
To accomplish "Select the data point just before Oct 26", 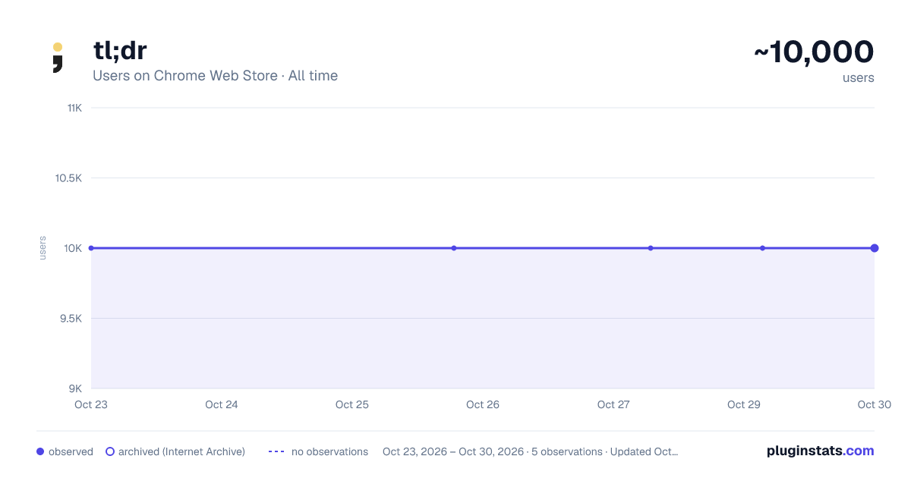I will point(454,248).
